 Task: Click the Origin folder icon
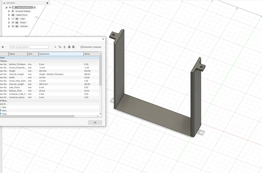(17, 19)
